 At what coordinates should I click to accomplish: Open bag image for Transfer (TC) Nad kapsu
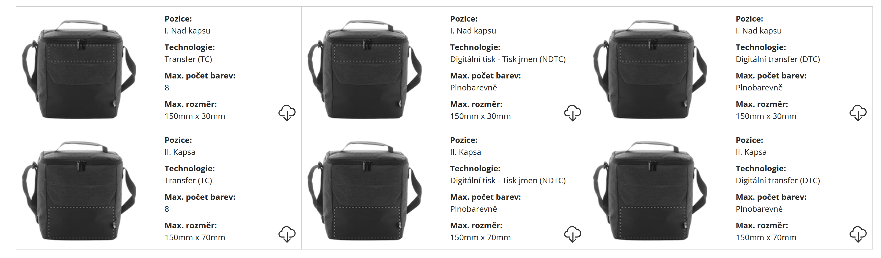point(79,69)
